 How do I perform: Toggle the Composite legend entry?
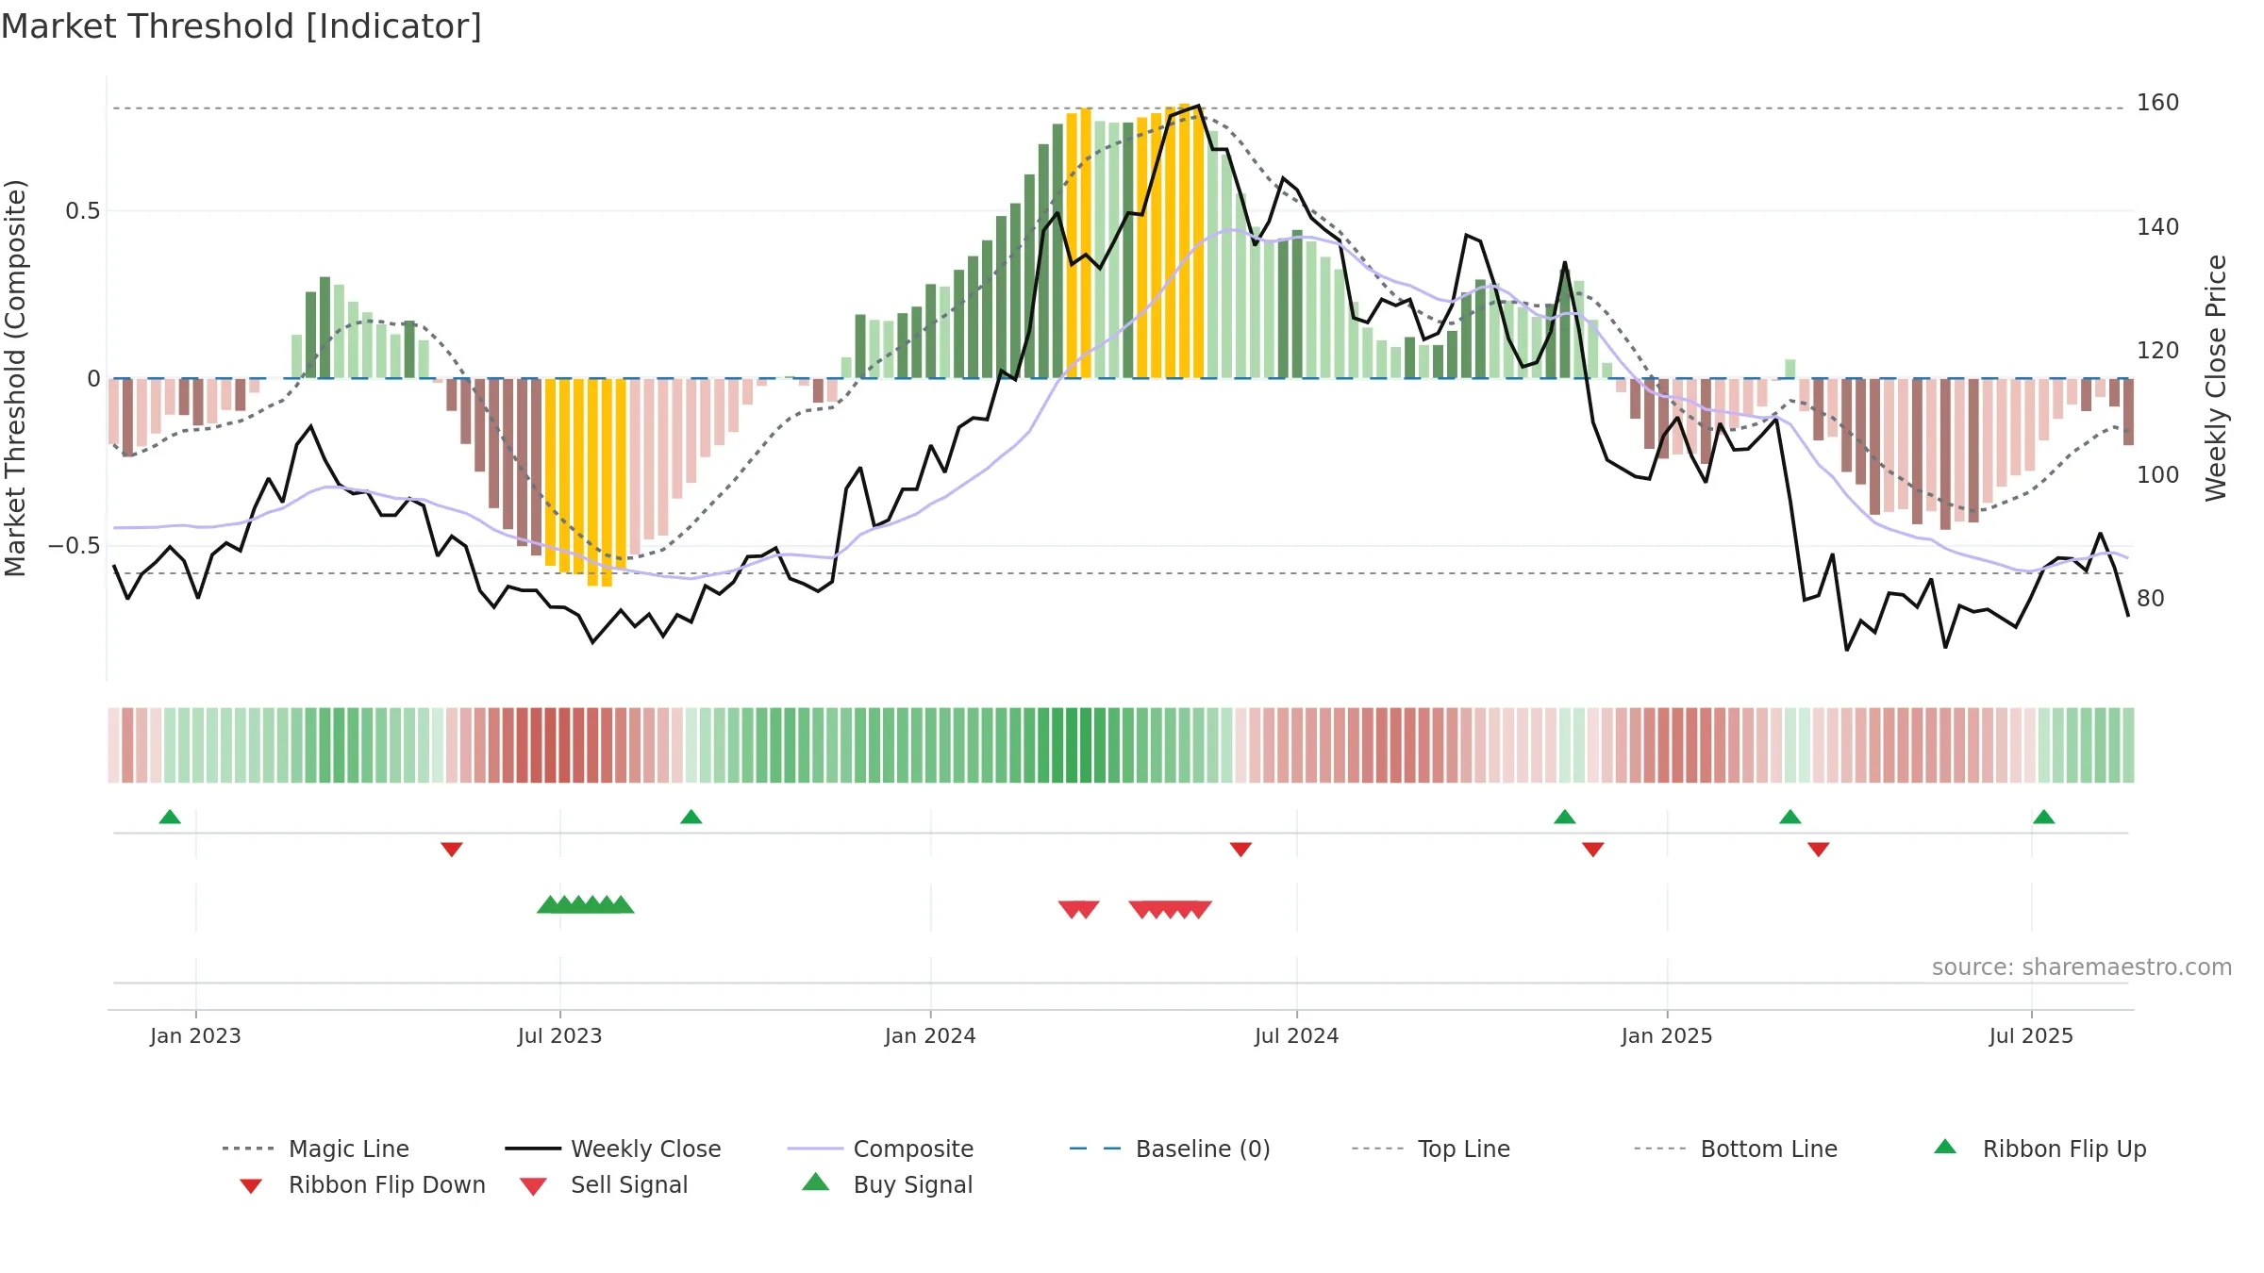[880, 1149]
